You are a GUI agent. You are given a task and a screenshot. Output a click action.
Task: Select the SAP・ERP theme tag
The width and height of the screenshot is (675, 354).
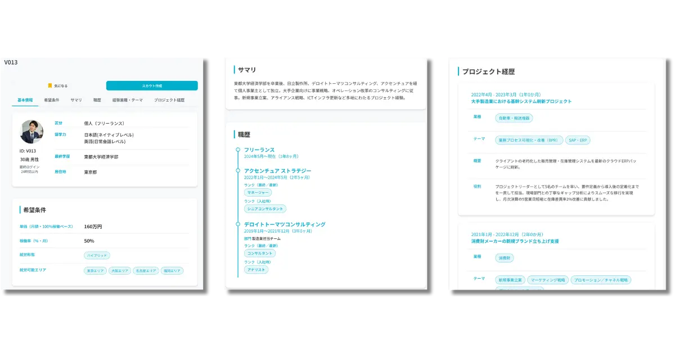tap(578, 140)
